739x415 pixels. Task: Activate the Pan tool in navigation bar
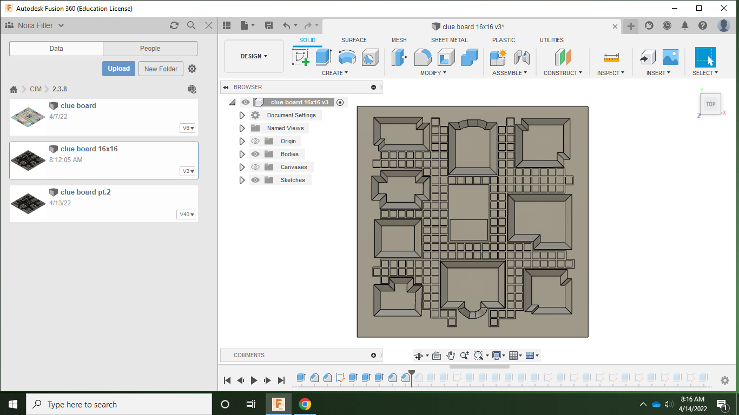(x=450, y=356)
